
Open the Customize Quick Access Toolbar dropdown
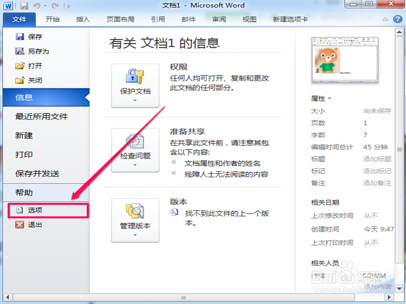click(69, 6)
